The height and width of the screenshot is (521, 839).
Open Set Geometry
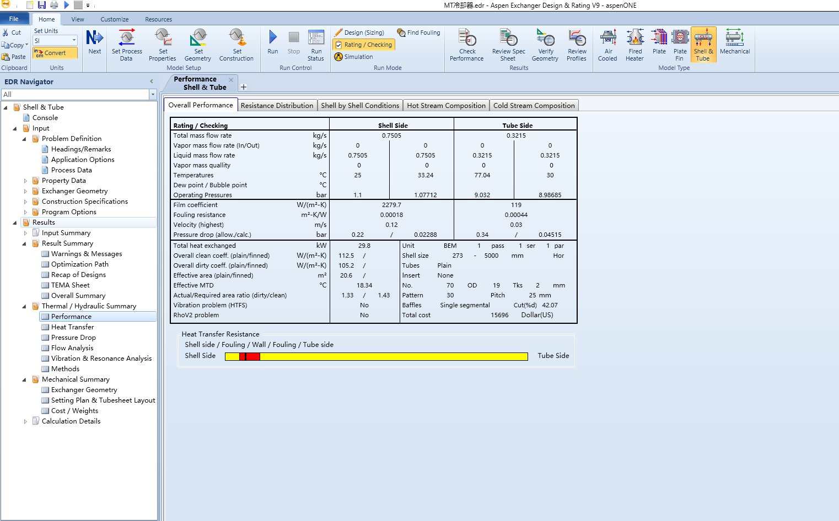tap(198, 45)
